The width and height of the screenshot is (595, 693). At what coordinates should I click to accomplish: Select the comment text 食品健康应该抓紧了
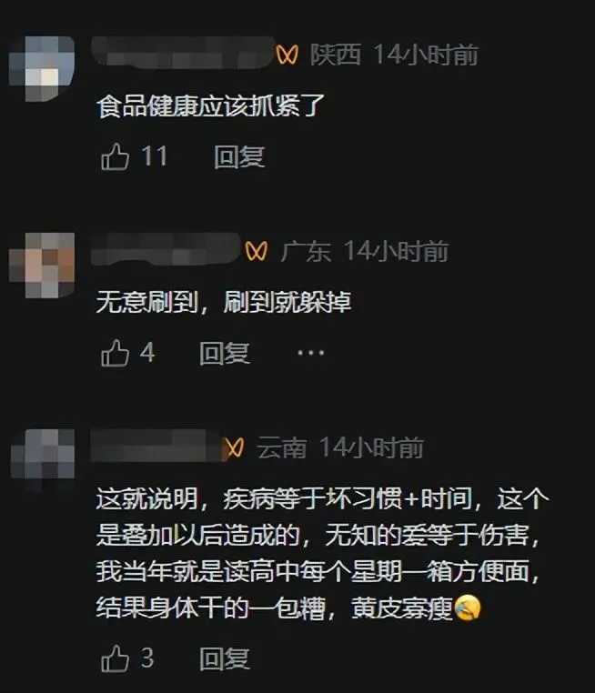(211, 106)
